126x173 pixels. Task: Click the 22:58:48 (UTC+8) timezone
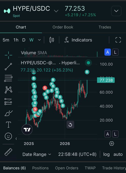[x=77, y=154]
